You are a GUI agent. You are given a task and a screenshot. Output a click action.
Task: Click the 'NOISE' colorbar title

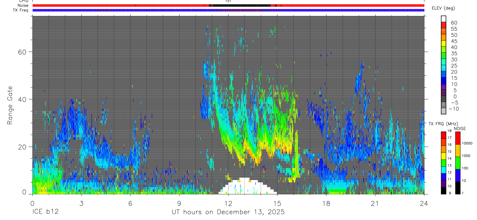click(460, 129)
